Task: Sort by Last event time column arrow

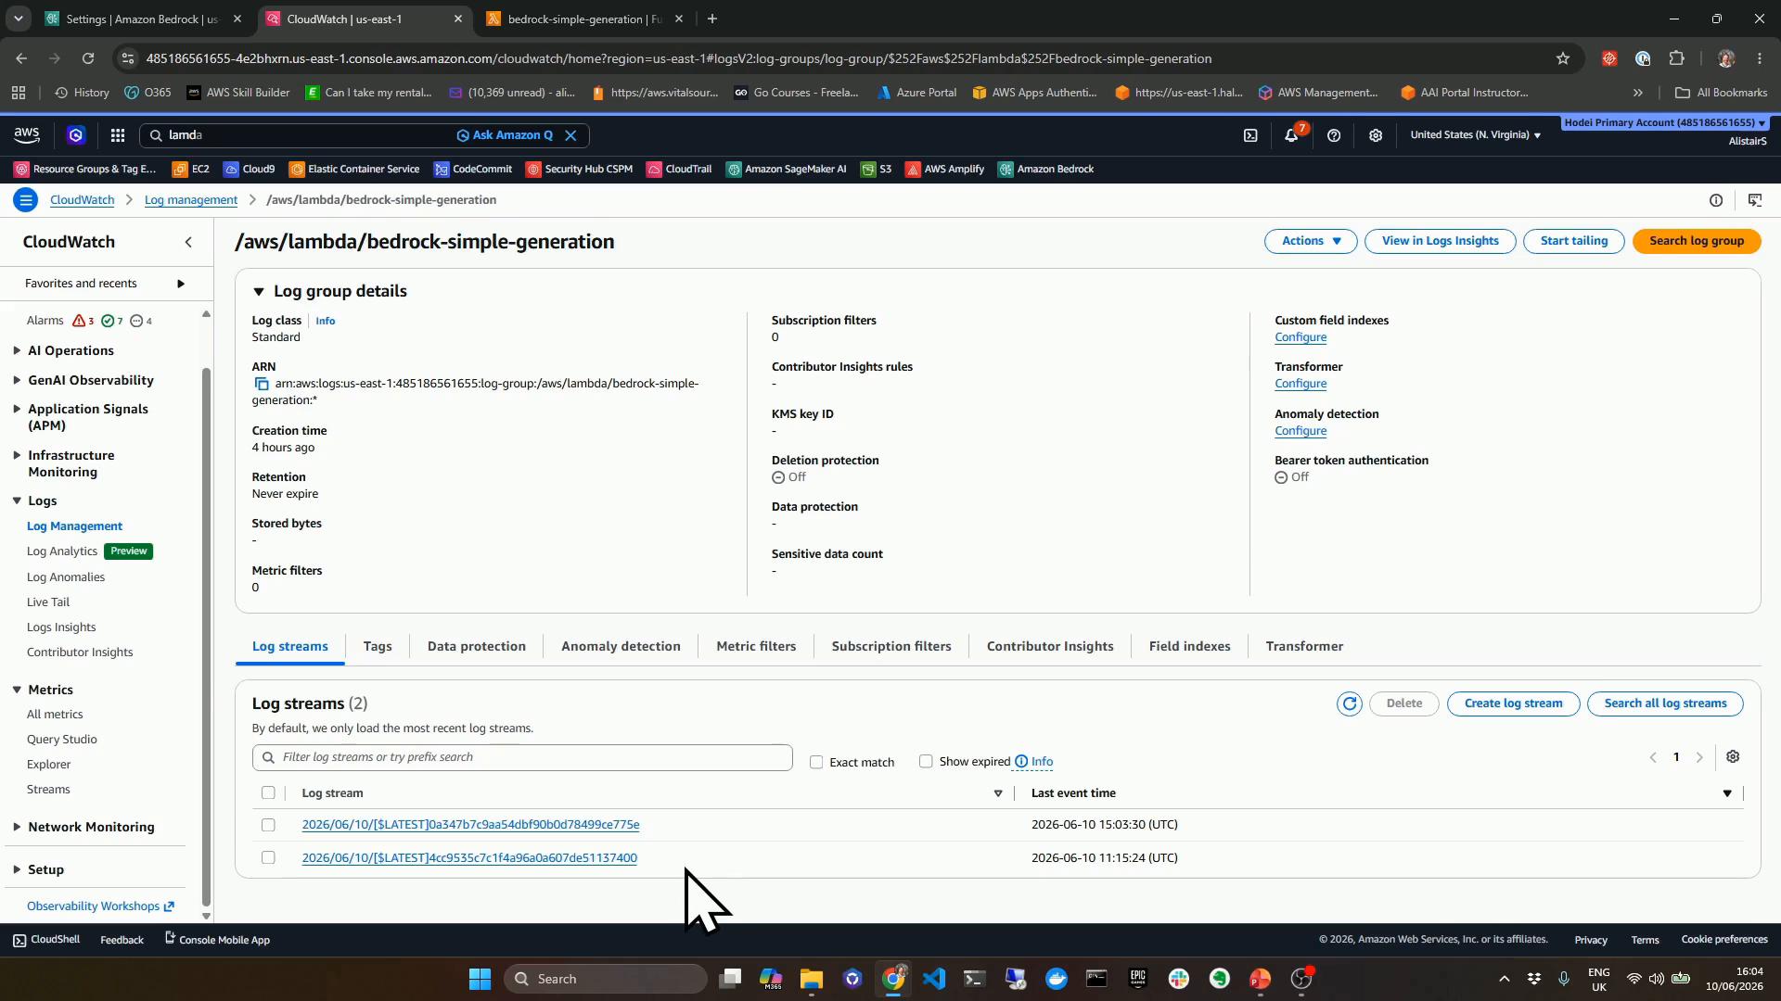Action: [x=1727, y=793]
